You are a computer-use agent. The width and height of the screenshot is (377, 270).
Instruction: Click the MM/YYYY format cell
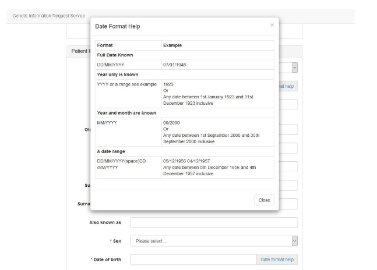click(x=128, y=132)
